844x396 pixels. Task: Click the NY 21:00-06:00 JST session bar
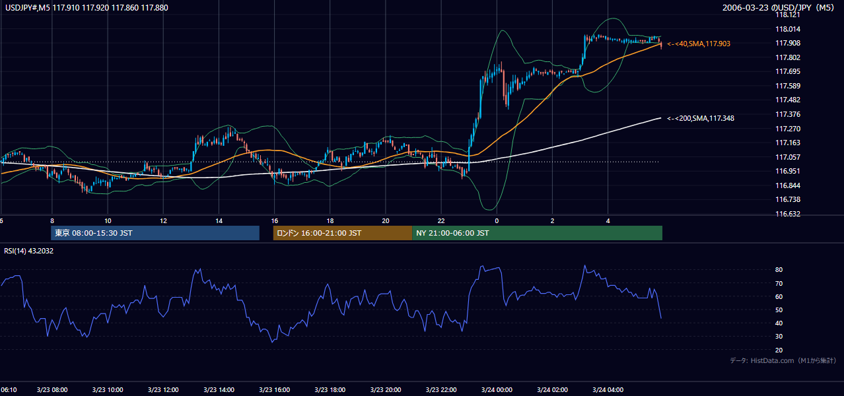537,233
